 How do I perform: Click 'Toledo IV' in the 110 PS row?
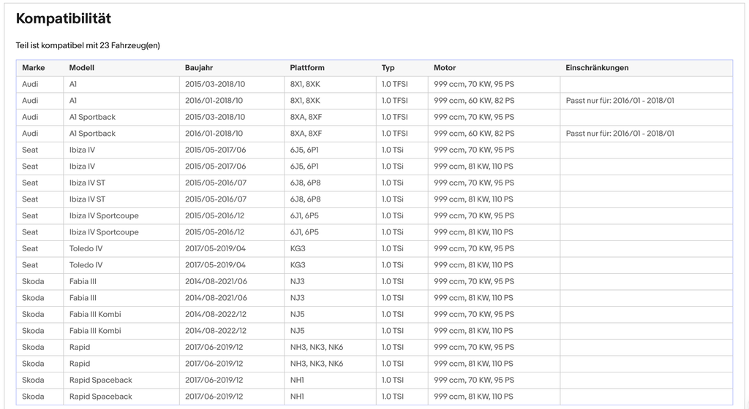pyautogui.click(x=86, y=265)
